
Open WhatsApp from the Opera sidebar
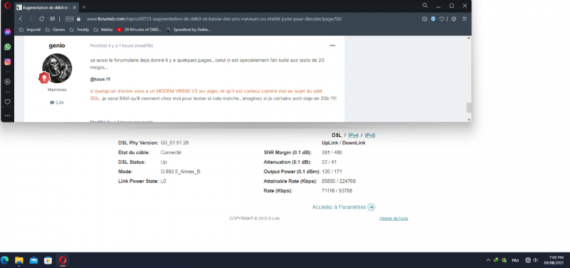pos(7,47)
